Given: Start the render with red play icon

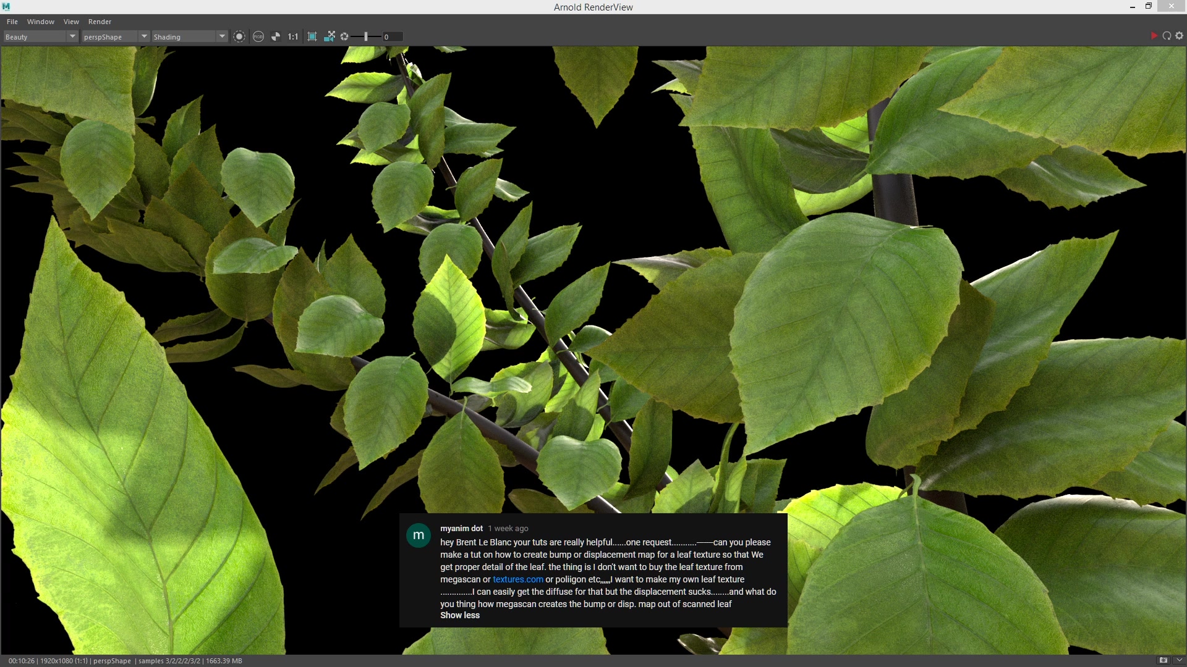Looking at the screenshot, I should coord(1154,36).
